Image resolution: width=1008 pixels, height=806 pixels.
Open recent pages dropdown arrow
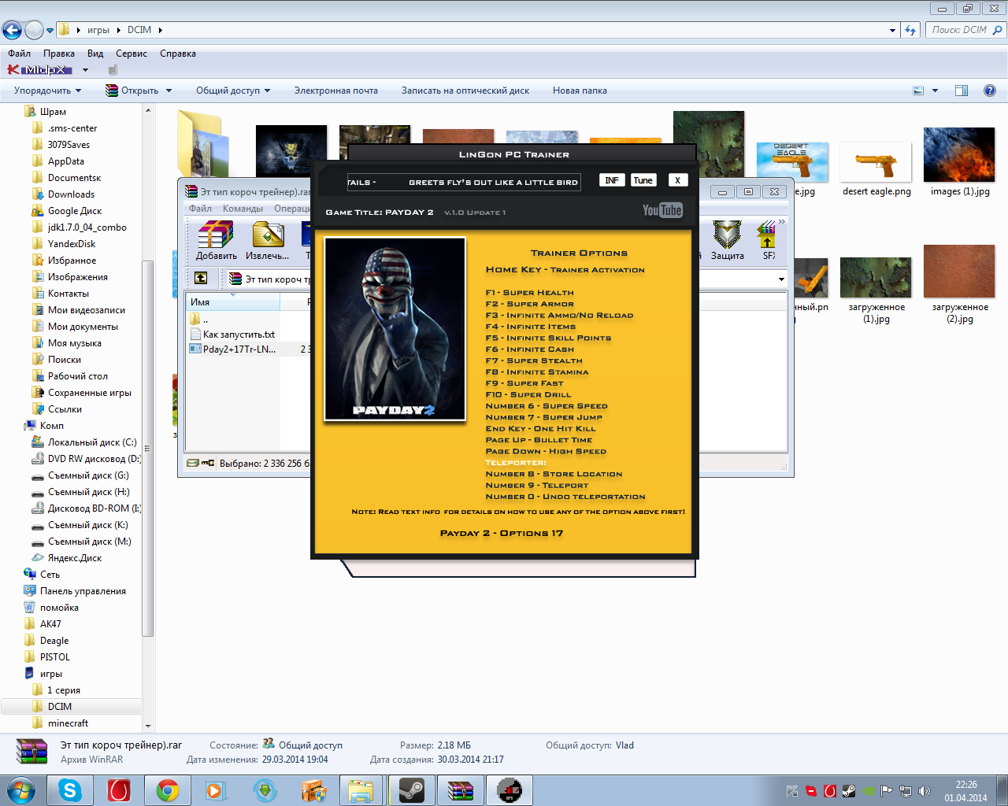point(50,31)
